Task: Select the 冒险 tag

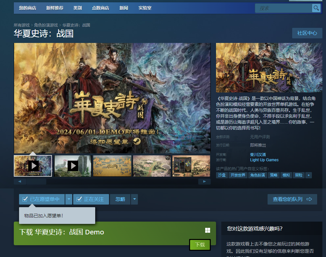Action: click(x=299, y=175)
